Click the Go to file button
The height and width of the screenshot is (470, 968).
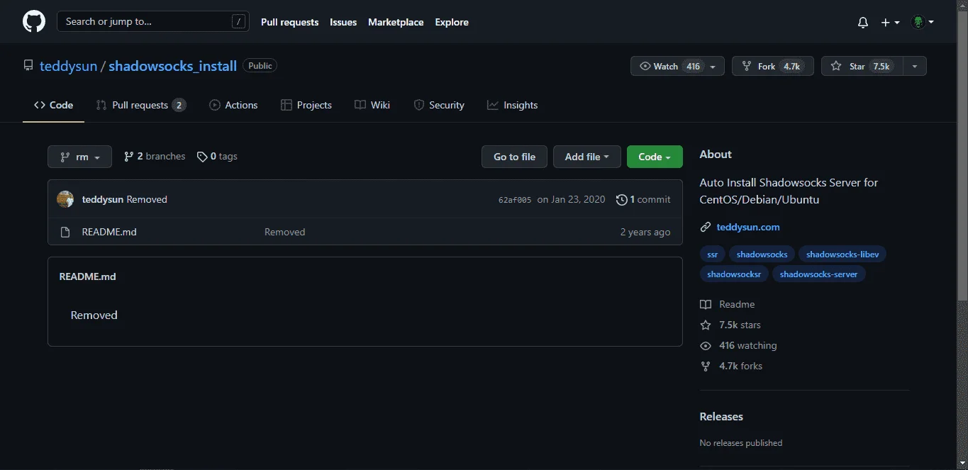pyautogui.click(x=515, y=157)
